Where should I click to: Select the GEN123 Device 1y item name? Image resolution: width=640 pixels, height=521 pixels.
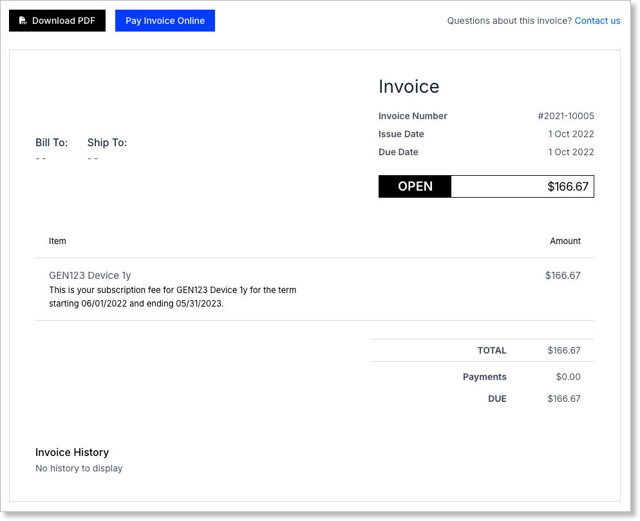tap(89, 276)
